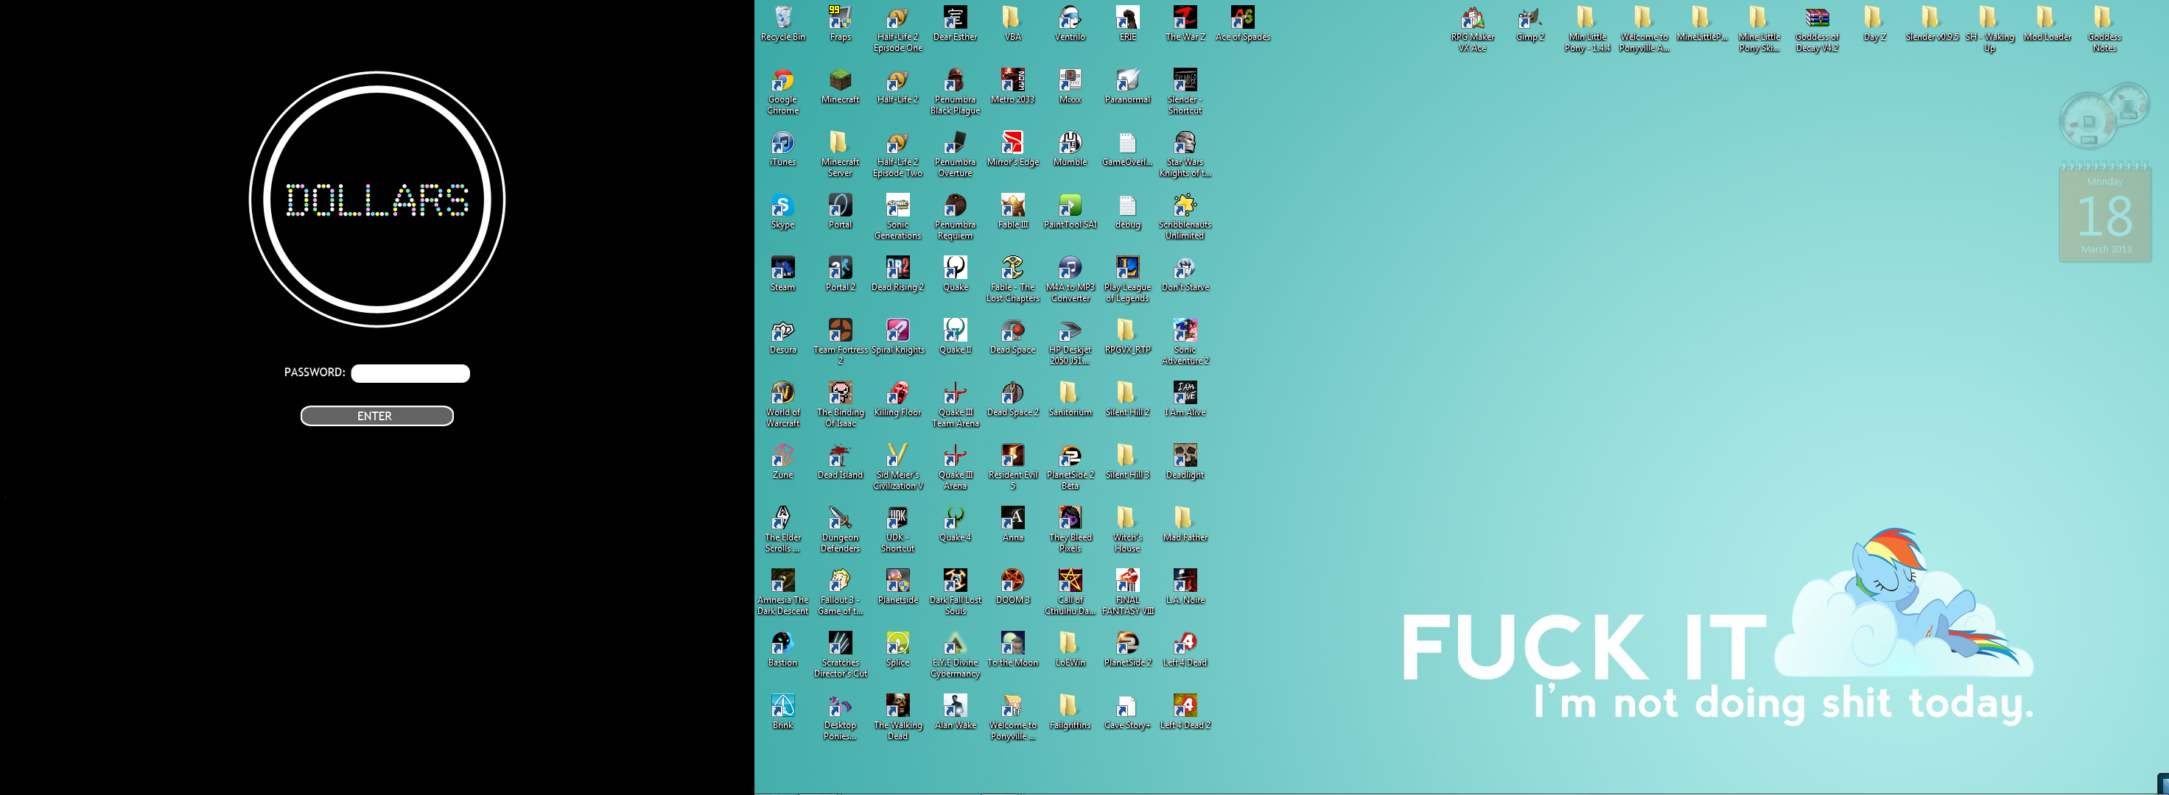Open Cave Story+ shortcut
The width and height of the screenshot is (2169, 795).
1127,711
